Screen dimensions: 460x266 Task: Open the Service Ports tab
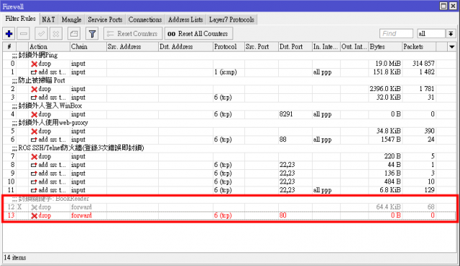(x=105, y=19)
